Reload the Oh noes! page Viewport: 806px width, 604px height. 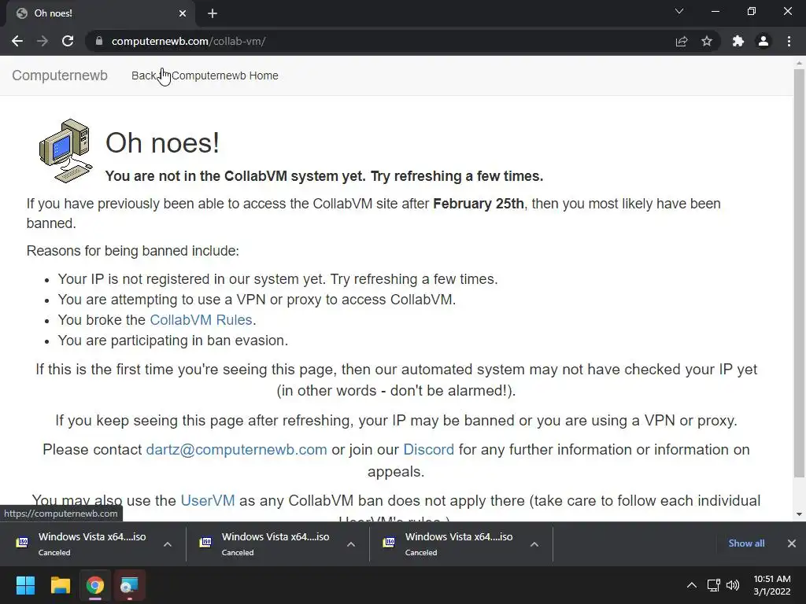(x=68, y=41)
